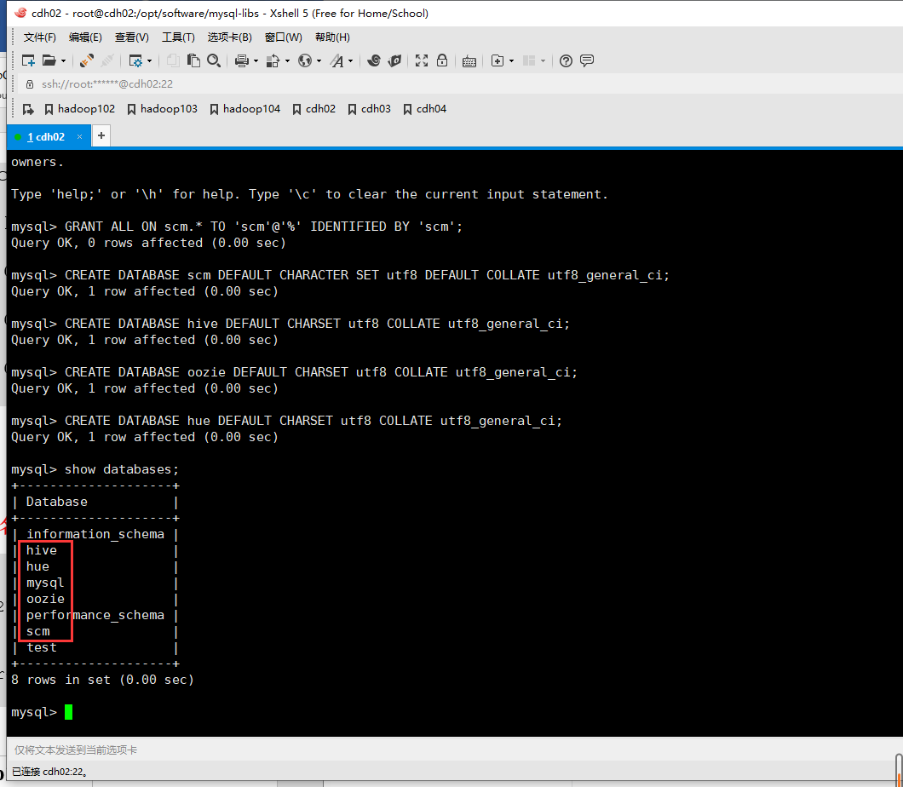The height and width of the screenshot is (787, 903).
Task: Click the greyed-out Disconnect icon
Action: (107, 60)
